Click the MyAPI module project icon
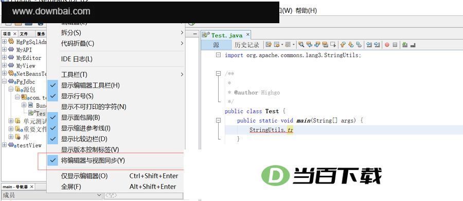 coord(11,49)
